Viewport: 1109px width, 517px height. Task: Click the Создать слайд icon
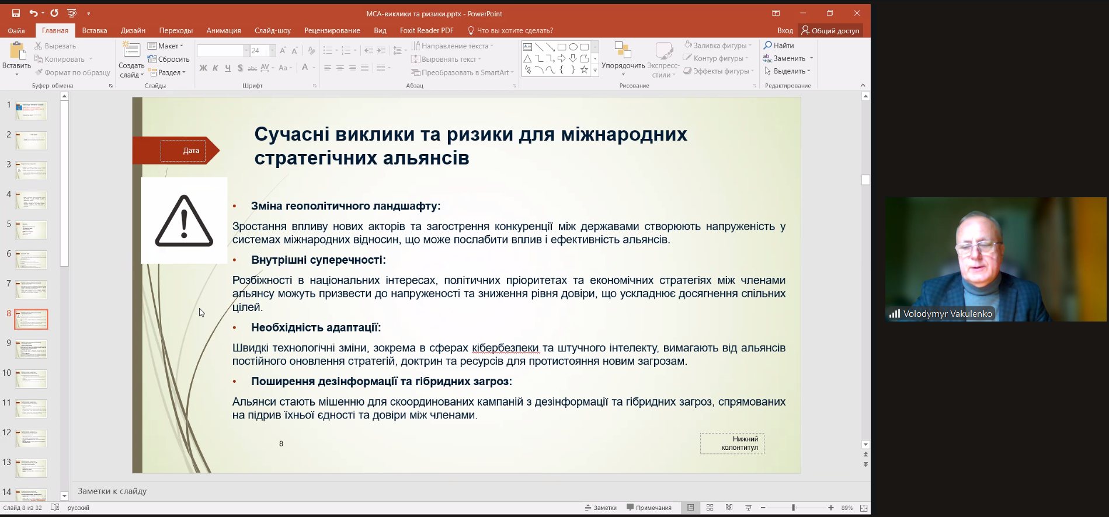pyautogui.click(x=131, y=51)
